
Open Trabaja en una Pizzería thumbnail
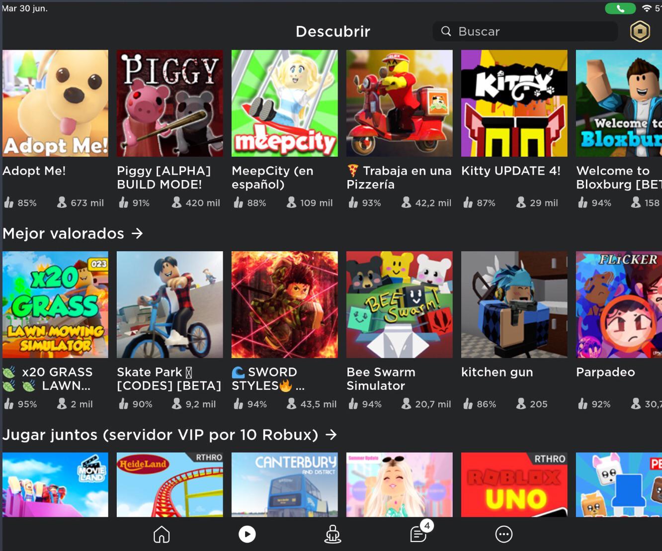click(399, 103)
